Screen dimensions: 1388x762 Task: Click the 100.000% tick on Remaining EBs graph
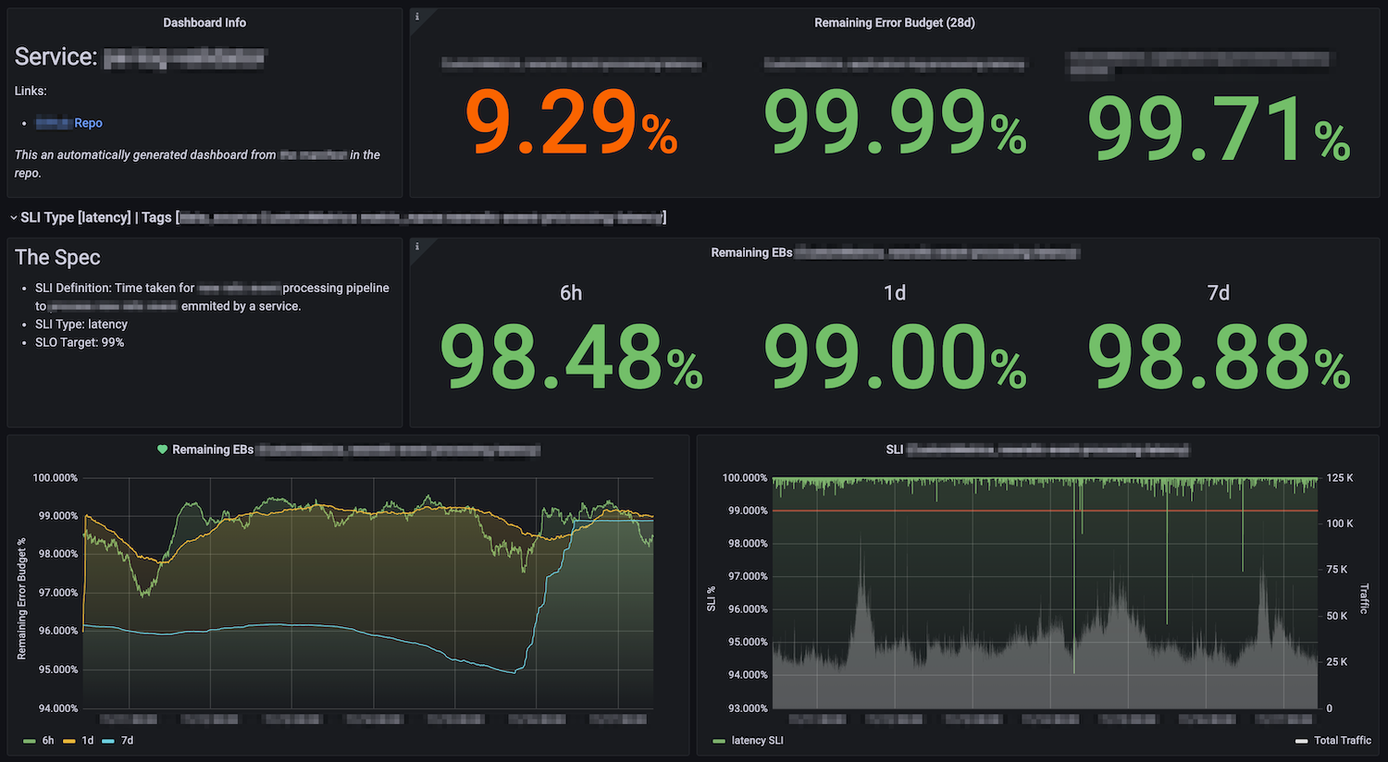coord(56,478)
